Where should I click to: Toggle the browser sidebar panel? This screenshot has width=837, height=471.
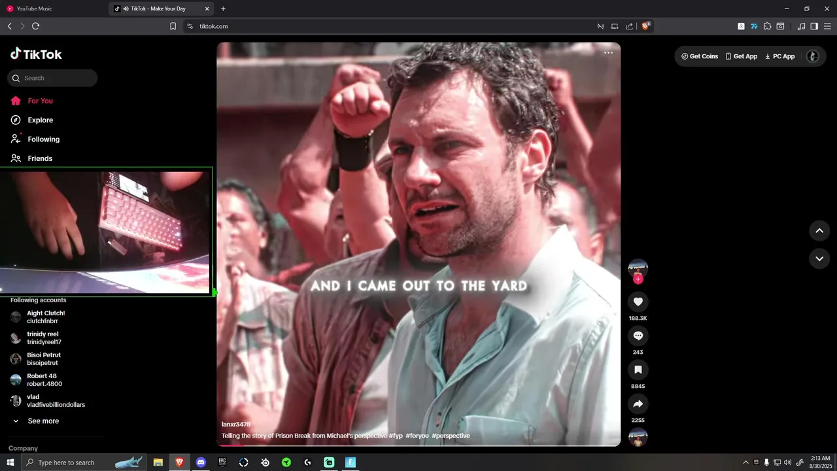[814, 26]
